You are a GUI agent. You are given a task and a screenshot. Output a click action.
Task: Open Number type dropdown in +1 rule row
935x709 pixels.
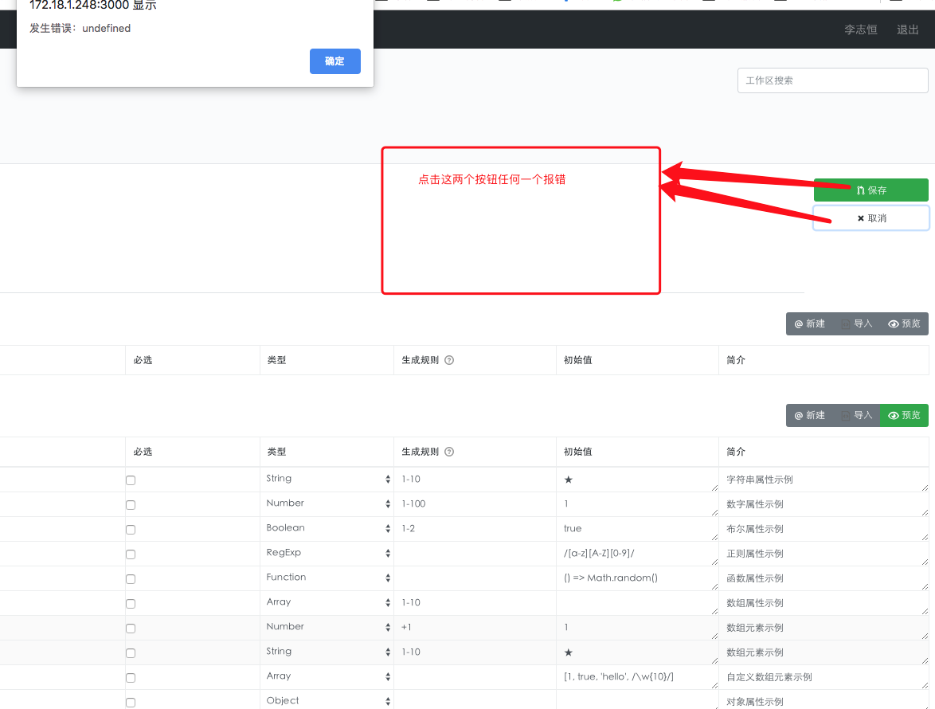(x=327, y=627)
